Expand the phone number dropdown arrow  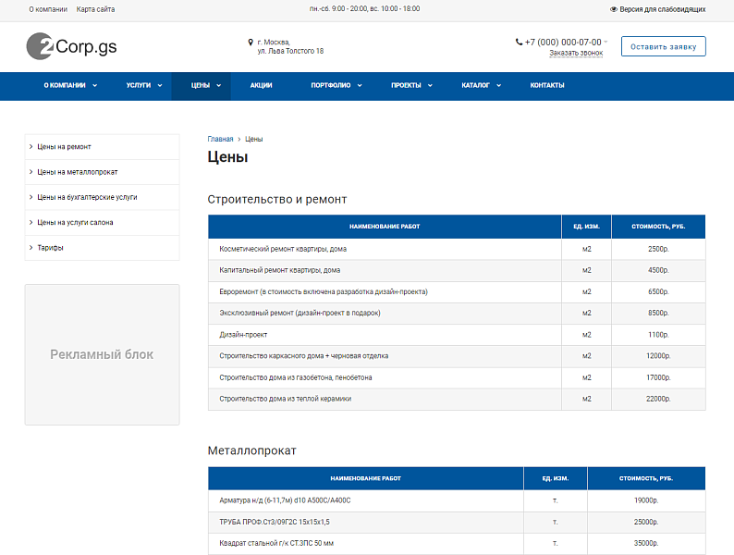pos(606,42)
